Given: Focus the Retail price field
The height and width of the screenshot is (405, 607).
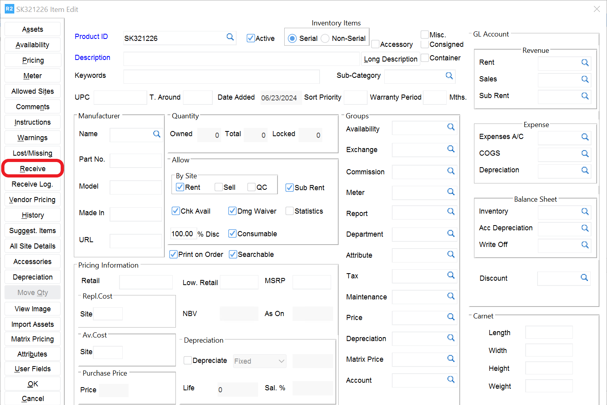Looking at the screenshot, I should tap(146, 282).
